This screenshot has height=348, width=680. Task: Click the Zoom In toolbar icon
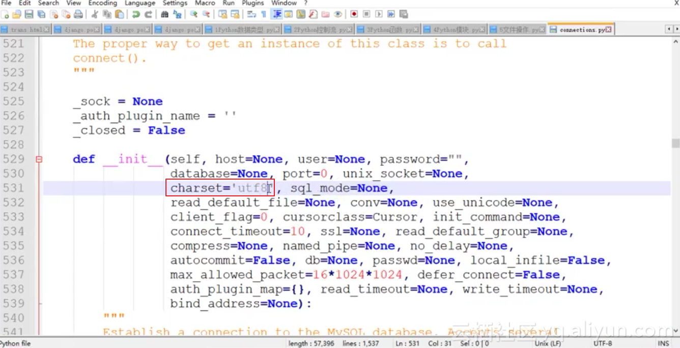[194, 14]
